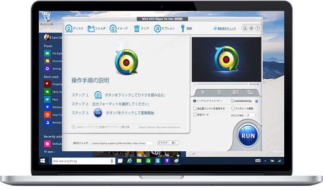Click the user account round icon in the toolbar
This screenshot has width=323, height=190.
tap(245, 28)
